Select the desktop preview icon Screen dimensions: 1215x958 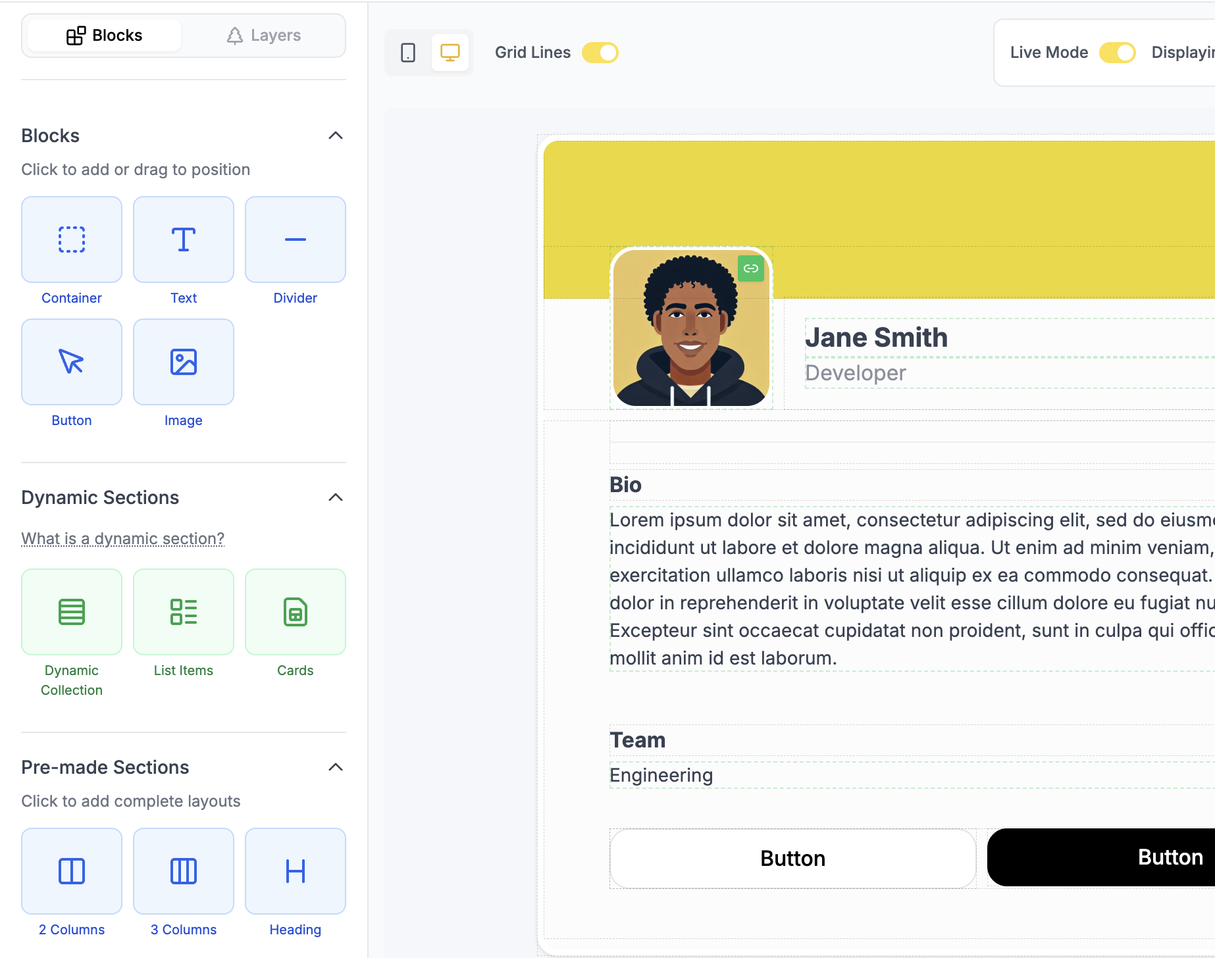coord(450,53)
